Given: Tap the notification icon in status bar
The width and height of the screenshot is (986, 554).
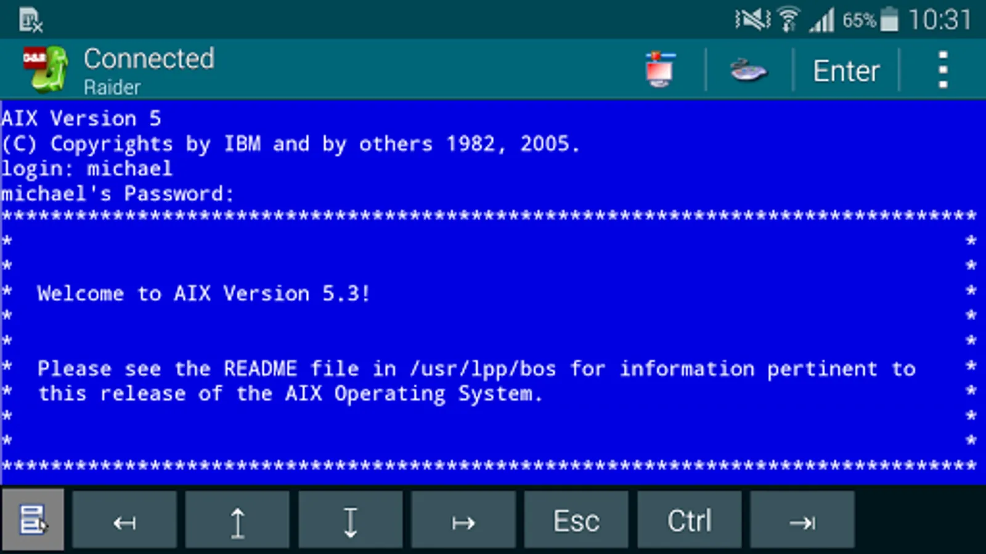Looking at the screenshot, I should [30, 20].
